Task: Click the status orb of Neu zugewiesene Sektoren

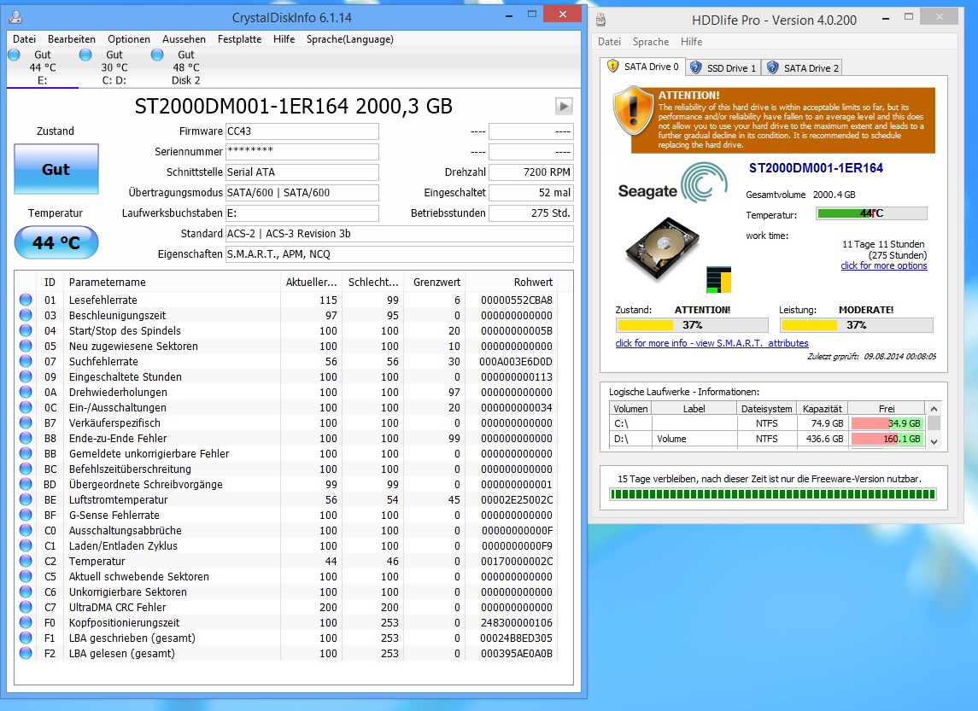Action: [26, 346]
